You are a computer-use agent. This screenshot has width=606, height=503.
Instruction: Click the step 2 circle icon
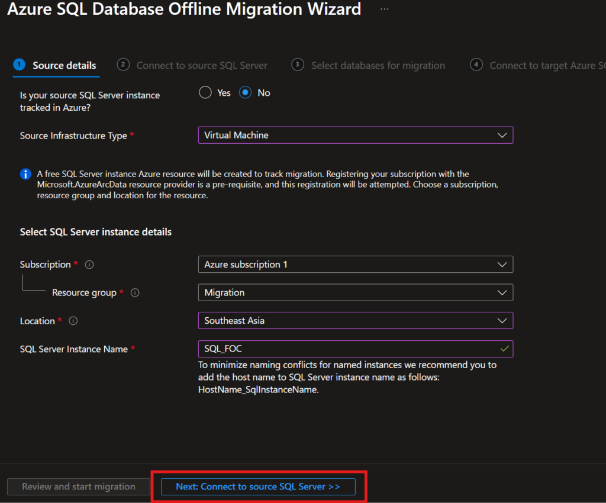coord(123,65)
